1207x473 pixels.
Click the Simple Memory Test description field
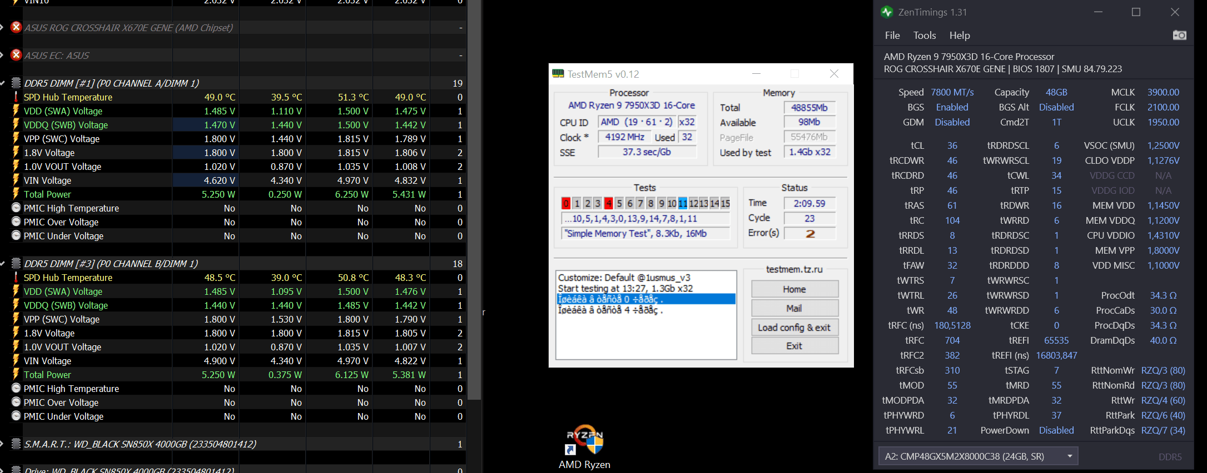pyautogui.click(x=645, y=233)
